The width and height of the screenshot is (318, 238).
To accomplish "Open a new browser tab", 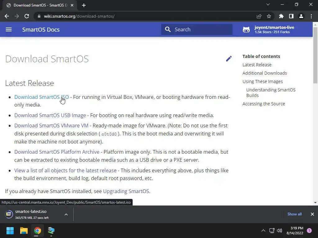I will click(84, 5).
